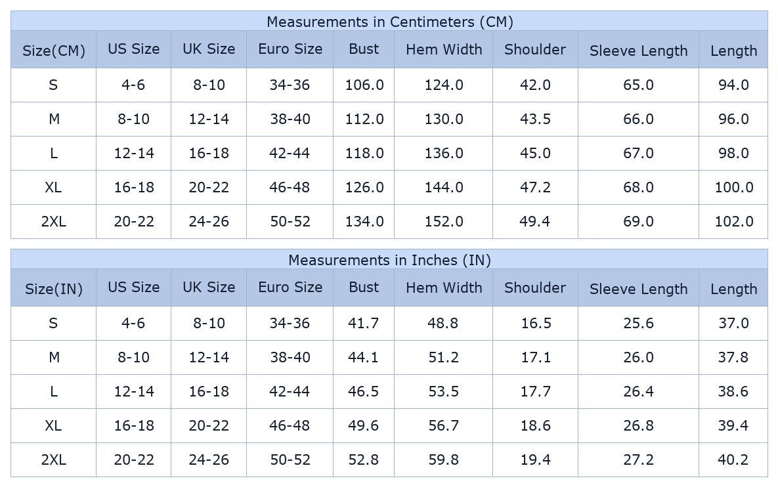Image resolution: width=778 pixels, height=491 pixels.
Task: Click the Hem Width value 130.0
Action: [444, 119]
